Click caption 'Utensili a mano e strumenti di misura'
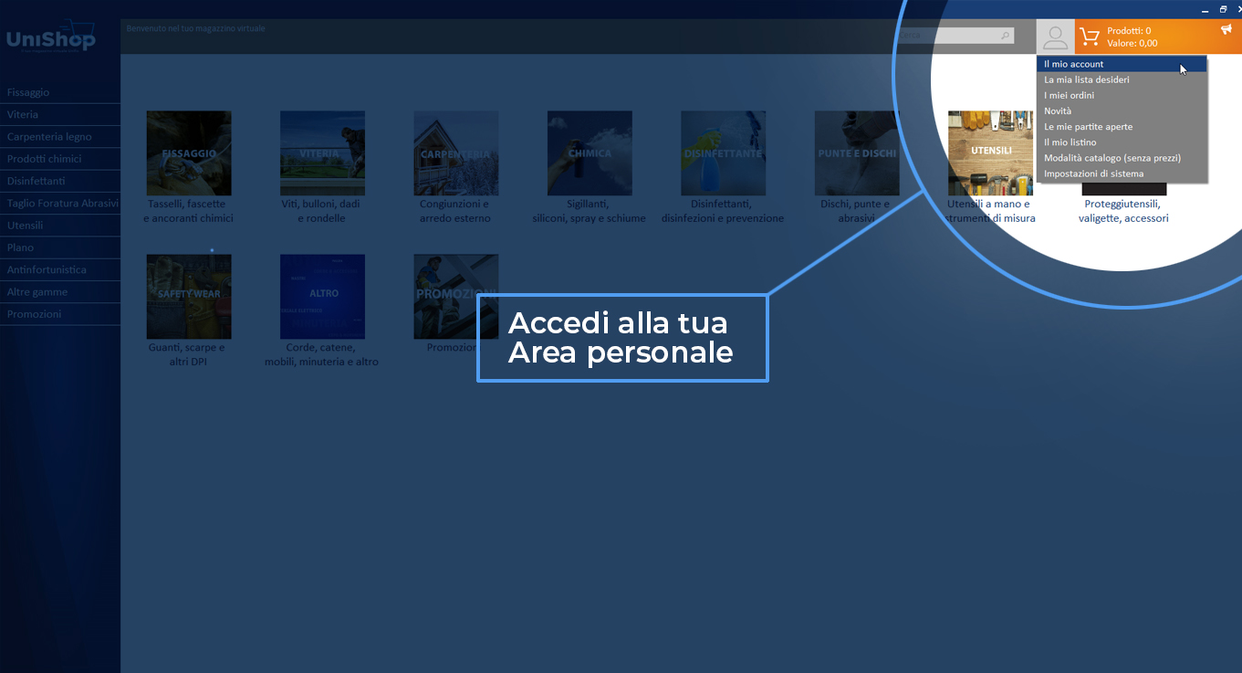The width and height of the screenshot is (1242, 673). 991,211
